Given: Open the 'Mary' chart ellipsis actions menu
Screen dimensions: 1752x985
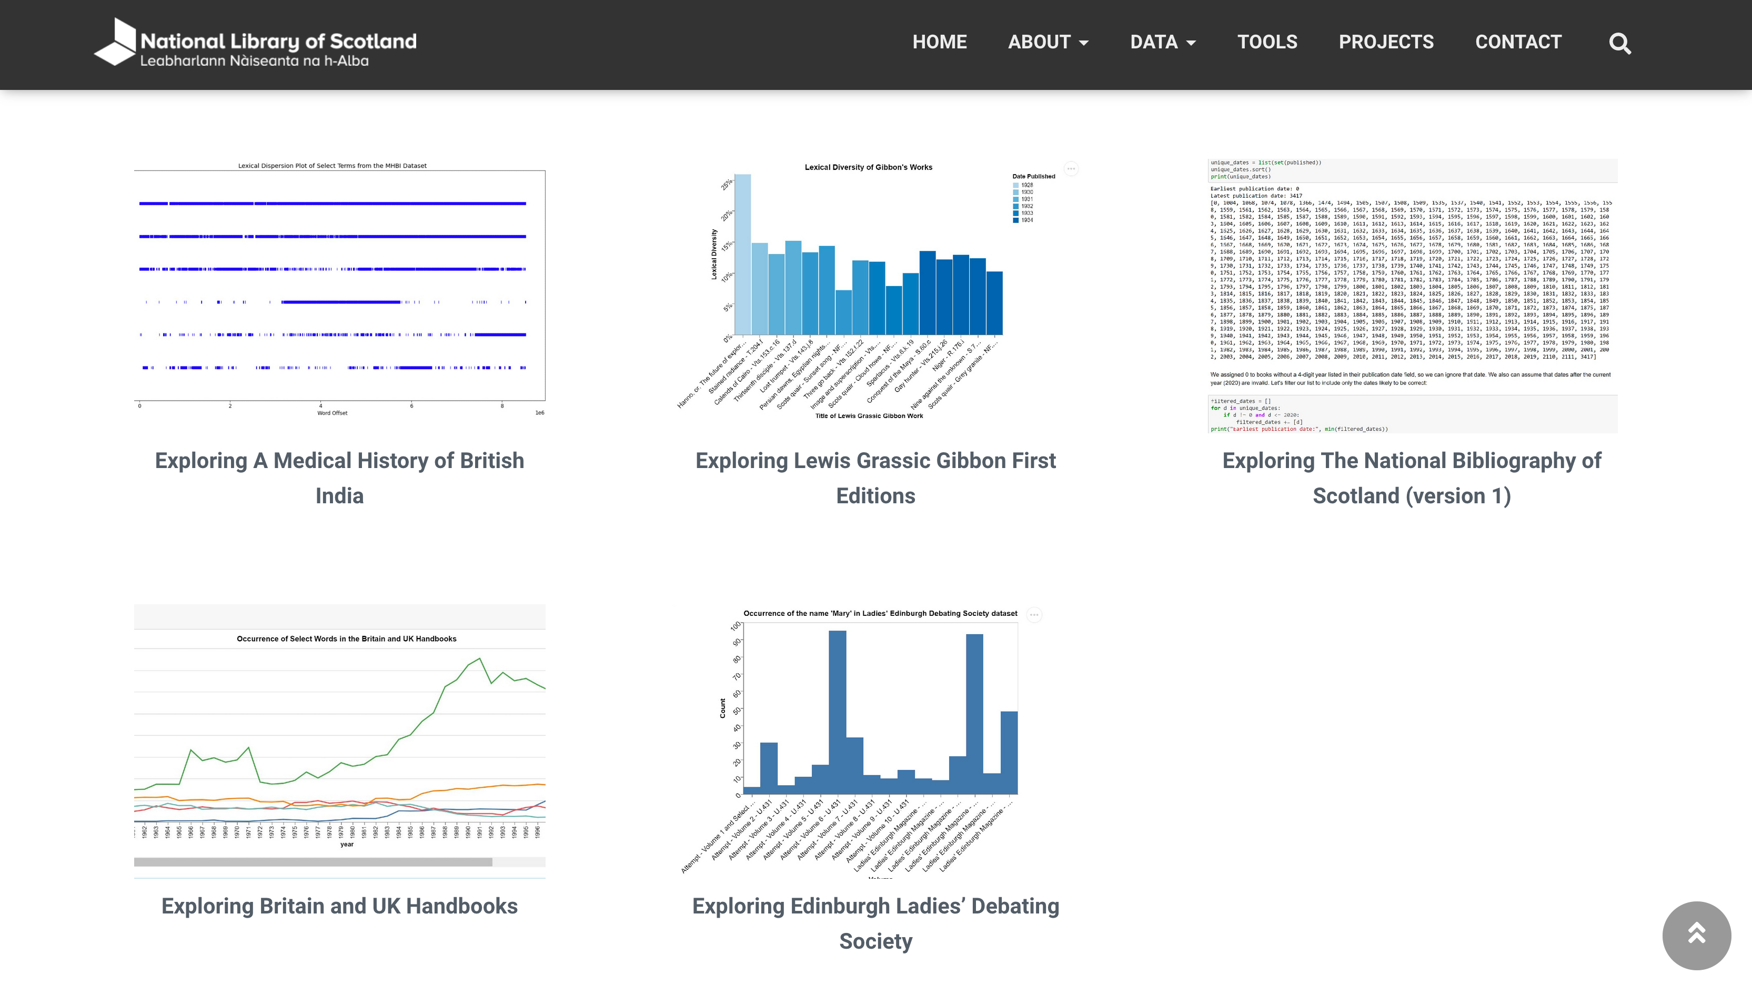Looking at the screenshot, I should (1034, 615).
